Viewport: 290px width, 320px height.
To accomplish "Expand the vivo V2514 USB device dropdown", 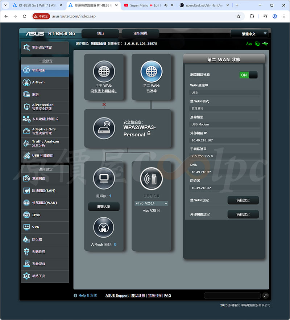I will 151,204.
